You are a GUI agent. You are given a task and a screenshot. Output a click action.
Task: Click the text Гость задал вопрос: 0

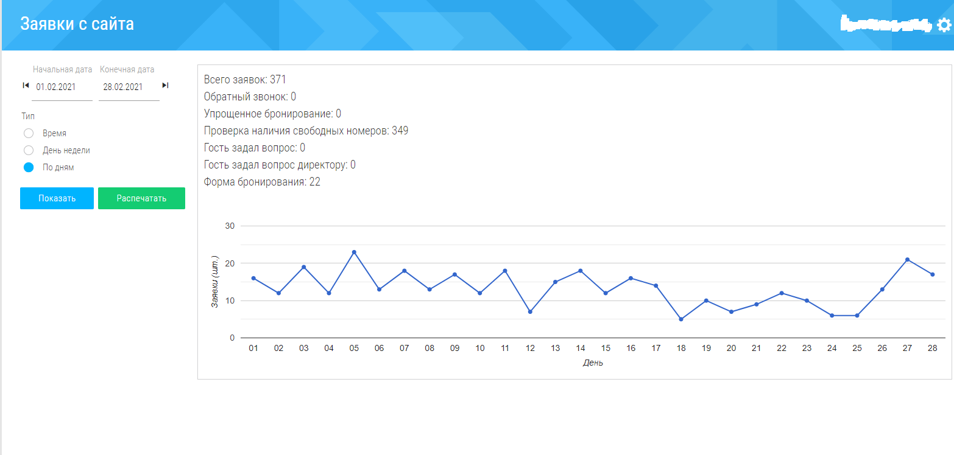254,148
